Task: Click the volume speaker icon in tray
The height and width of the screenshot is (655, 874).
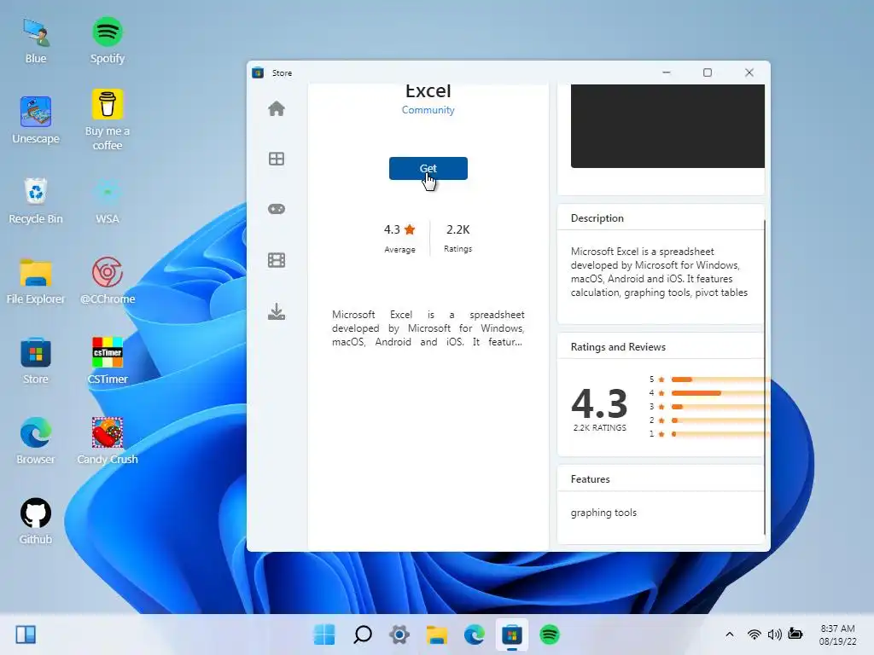Action: click(x=774, y=635)
